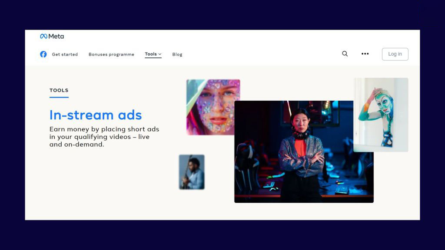Click the three-dot icon left of Log in
Viewport: 445px width, 250px height.
click(x=365, y=54)
